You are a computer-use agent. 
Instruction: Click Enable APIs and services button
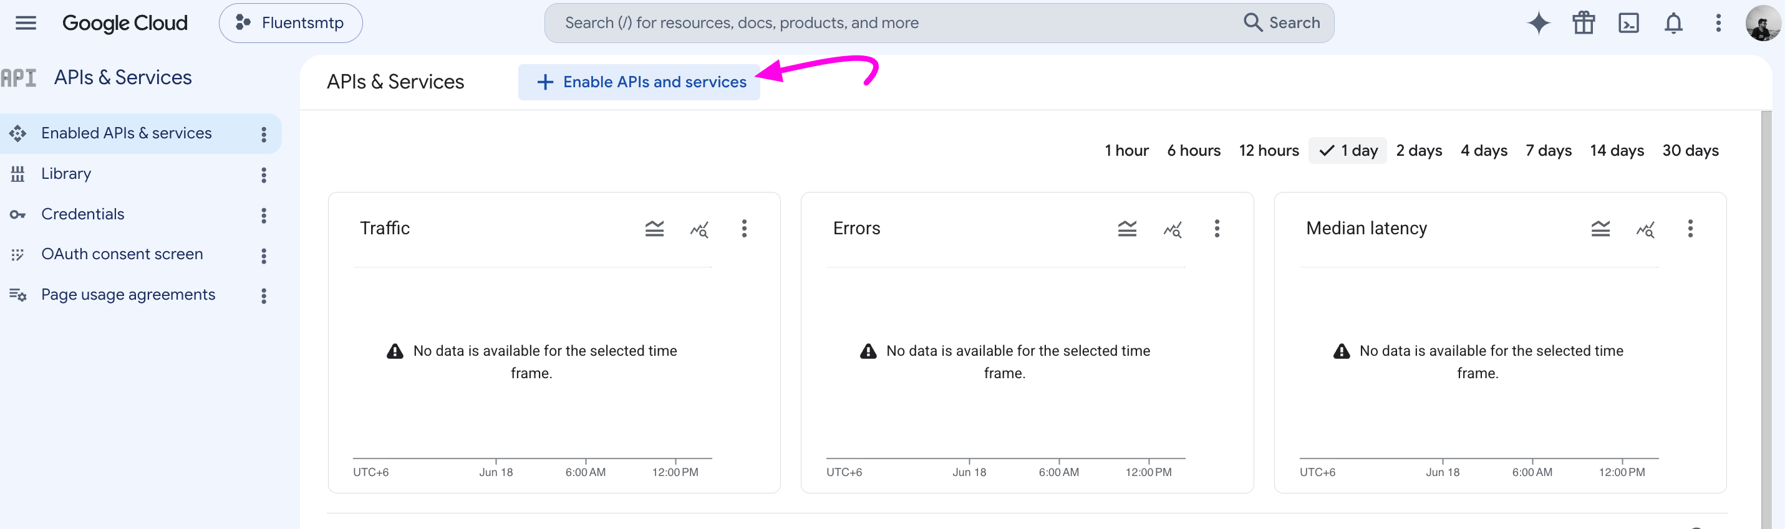[639, 82]
